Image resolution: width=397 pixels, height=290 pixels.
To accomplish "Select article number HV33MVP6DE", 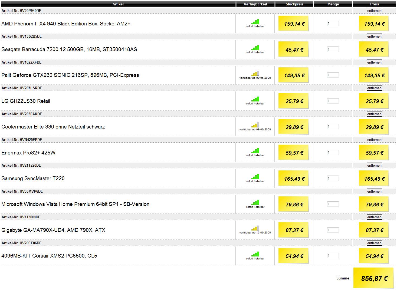I will point(31,191).
